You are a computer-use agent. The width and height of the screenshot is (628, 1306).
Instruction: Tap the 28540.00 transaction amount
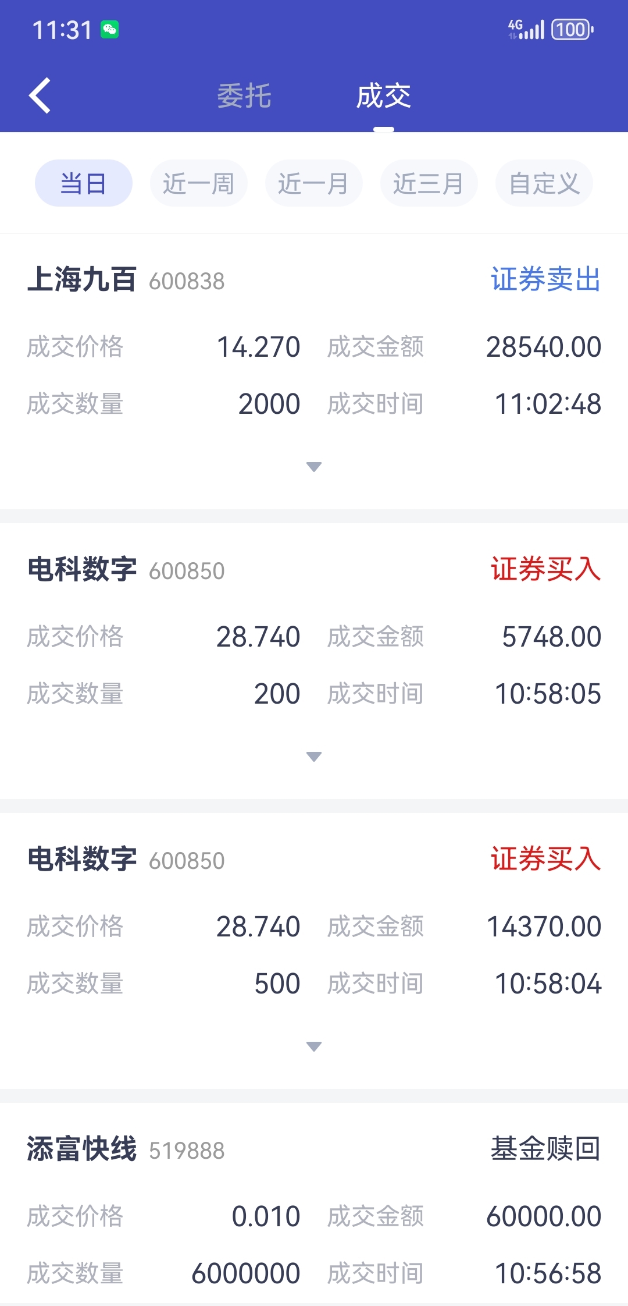[543, 347]
